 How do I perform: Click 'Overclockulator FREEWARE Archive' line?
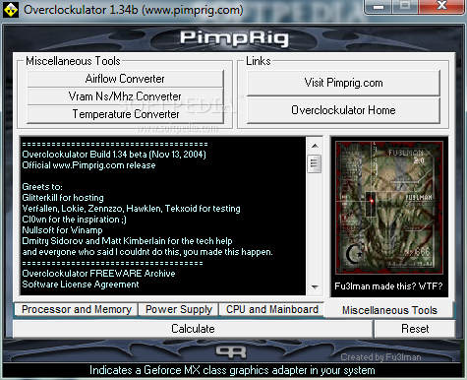pyautogui.click(x=98, y=274)
